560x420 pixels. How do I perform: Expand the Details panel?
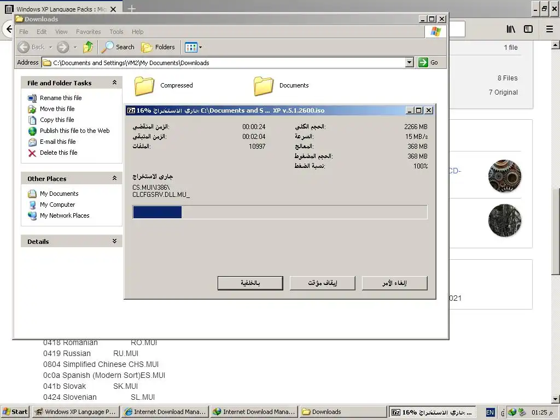tap(114, 241)
